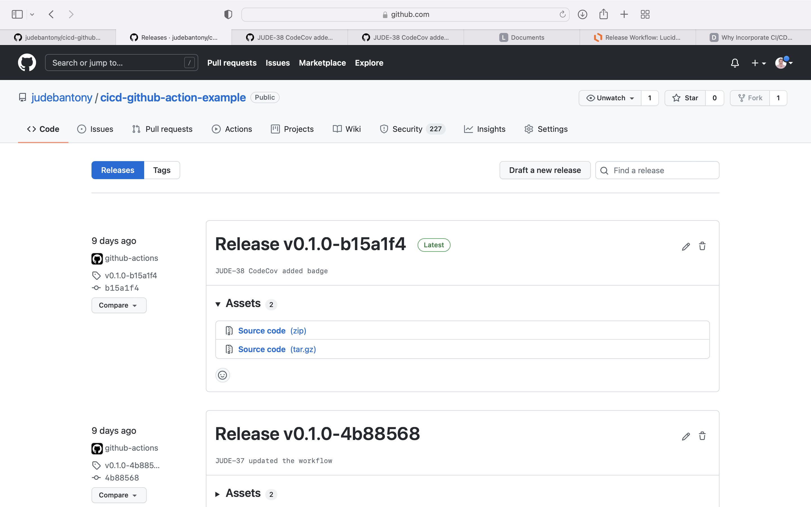This screenshot has height=507, width=811.
Task: Click the pencil icon for Release v0.1.0-4b88568
Action: (x=686, y=436)
